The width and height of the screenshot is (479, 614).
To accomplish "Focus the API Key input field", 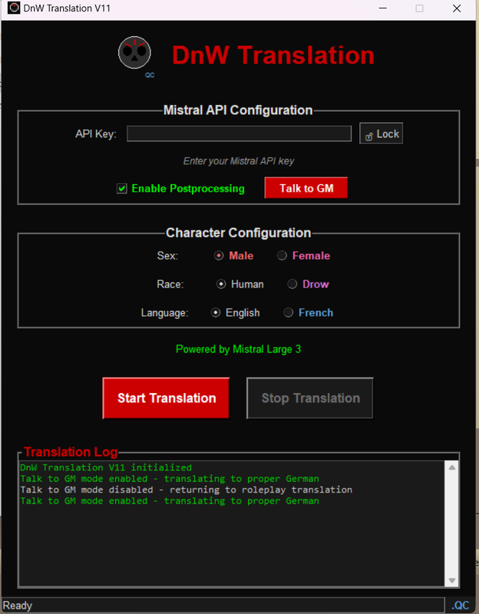I will [x=239, y=134].
